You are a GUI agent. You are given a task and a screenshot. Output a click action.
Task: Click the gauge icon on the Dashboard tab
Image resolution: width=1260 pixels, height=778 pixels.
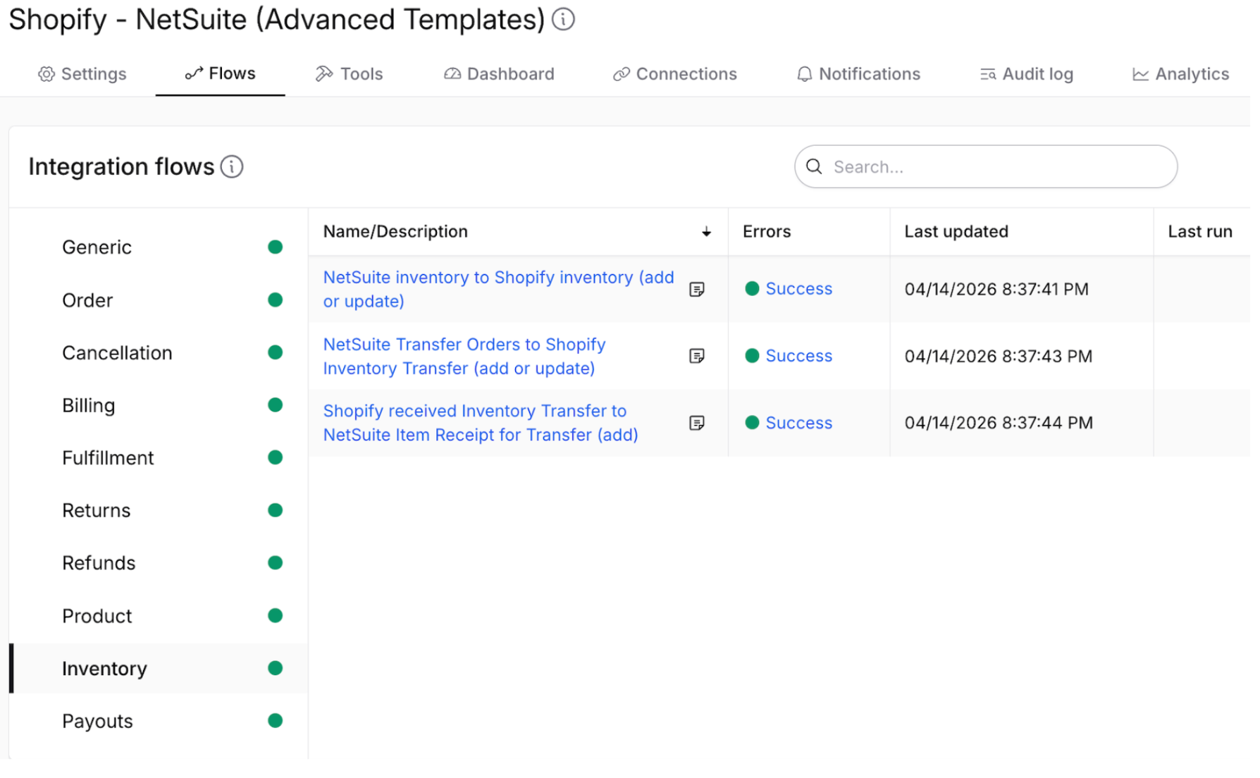coord(452,74)
